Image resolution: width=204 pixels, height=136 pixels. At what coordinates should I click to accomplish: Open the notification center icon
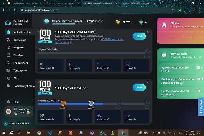point(199,133)
